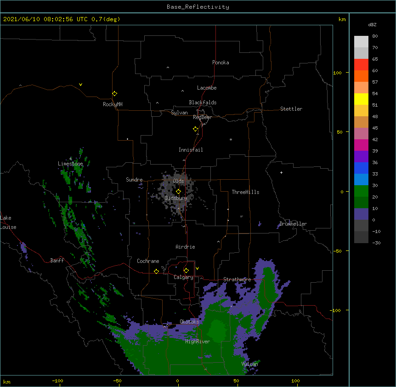Click the Vulcan town label
The height and width of the screenshot is (387, 396).
249,364
